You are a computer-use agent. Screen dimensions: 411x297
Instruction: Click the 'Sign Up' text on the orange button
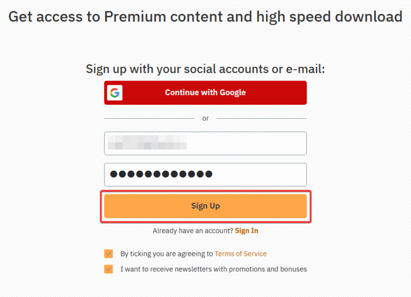coord(206,206)
